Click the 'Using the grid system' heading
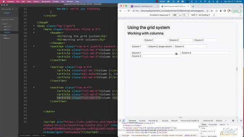The image size is (244, 137). pos(149,27)
